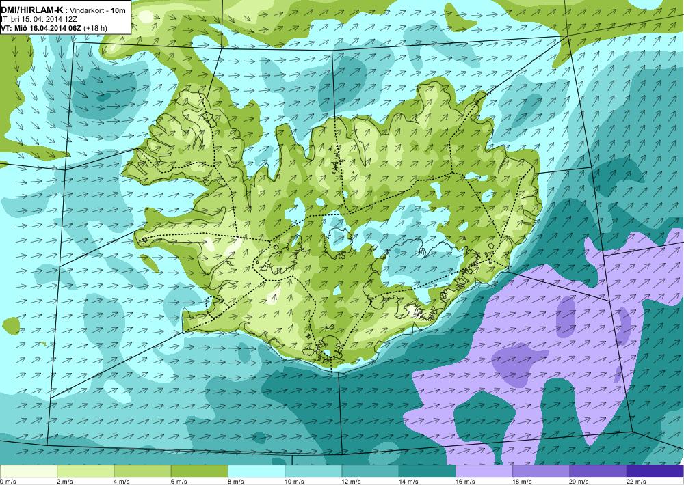Choose the turquoise 10–12 m/s legend swatch
The image size is (684, 485).
pos(313,471)
